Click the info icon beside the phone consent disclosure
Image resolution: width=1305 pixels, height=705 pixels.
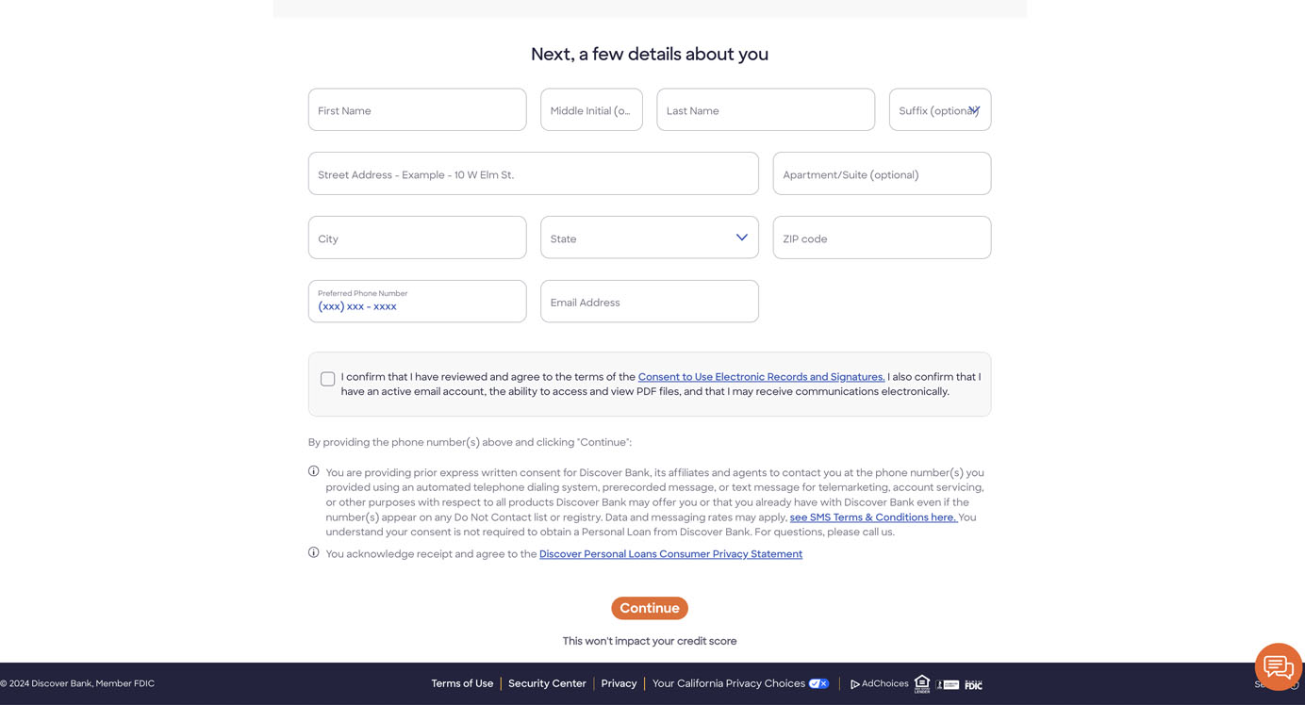tap(313, 469)
